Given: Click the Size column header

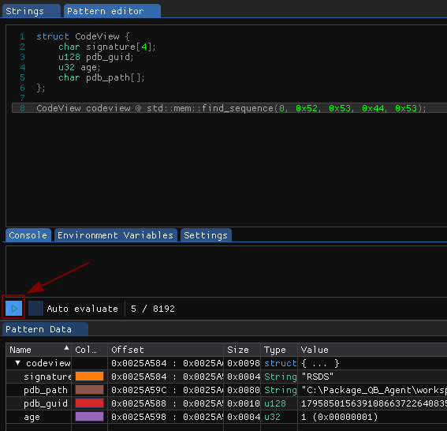Looking at the screenshot, I should coord(242,350).
